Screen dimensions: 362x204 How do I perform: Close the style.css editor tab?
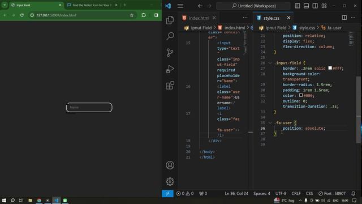pyautogui.click(x=288, y=18)
